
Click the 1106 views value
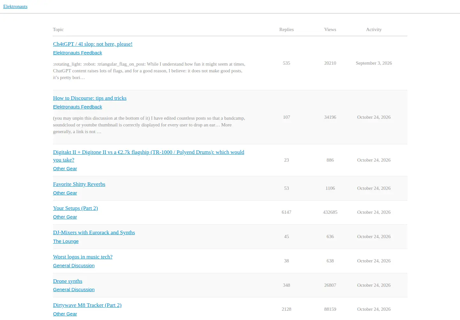point(330,188)
